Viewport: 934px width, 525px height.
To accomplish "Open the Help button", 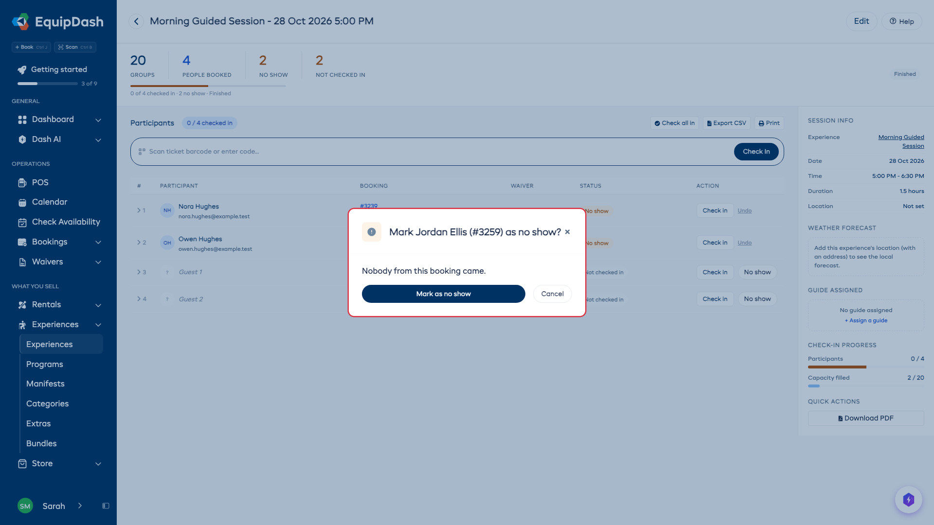I will coord(901,21).
